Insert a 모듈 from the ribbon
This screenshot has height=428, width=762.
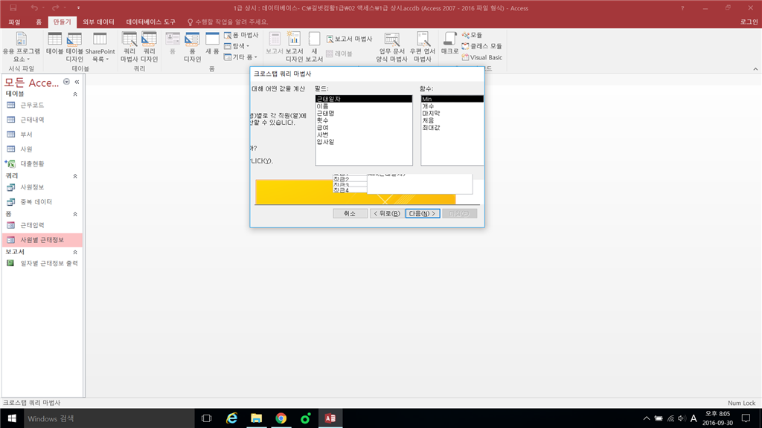point(472,35)
